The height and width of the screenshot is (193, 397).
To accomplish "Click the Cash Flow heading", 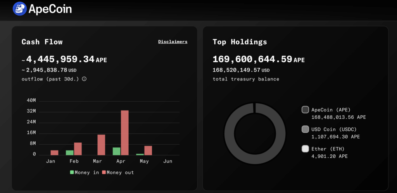I will (x=42, y=42).
